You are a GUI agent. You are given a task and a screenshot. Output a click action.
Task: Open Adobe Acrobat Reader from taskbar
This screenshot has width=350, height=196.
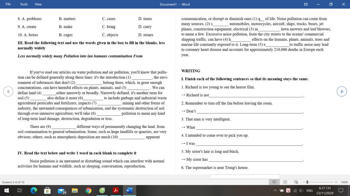116,191
